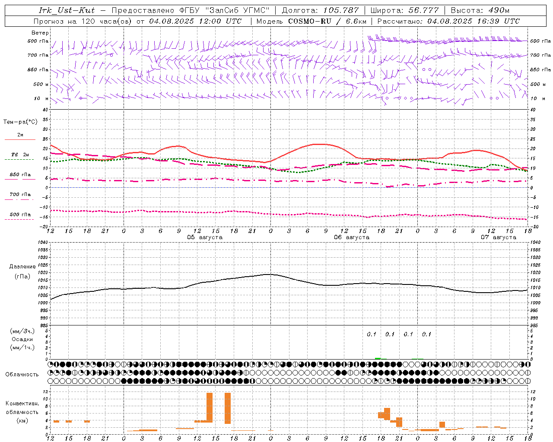Select the (гПа) unit label under Давление
The height and width of the screenshot is (442, 553).
click(x=22, y=277)
